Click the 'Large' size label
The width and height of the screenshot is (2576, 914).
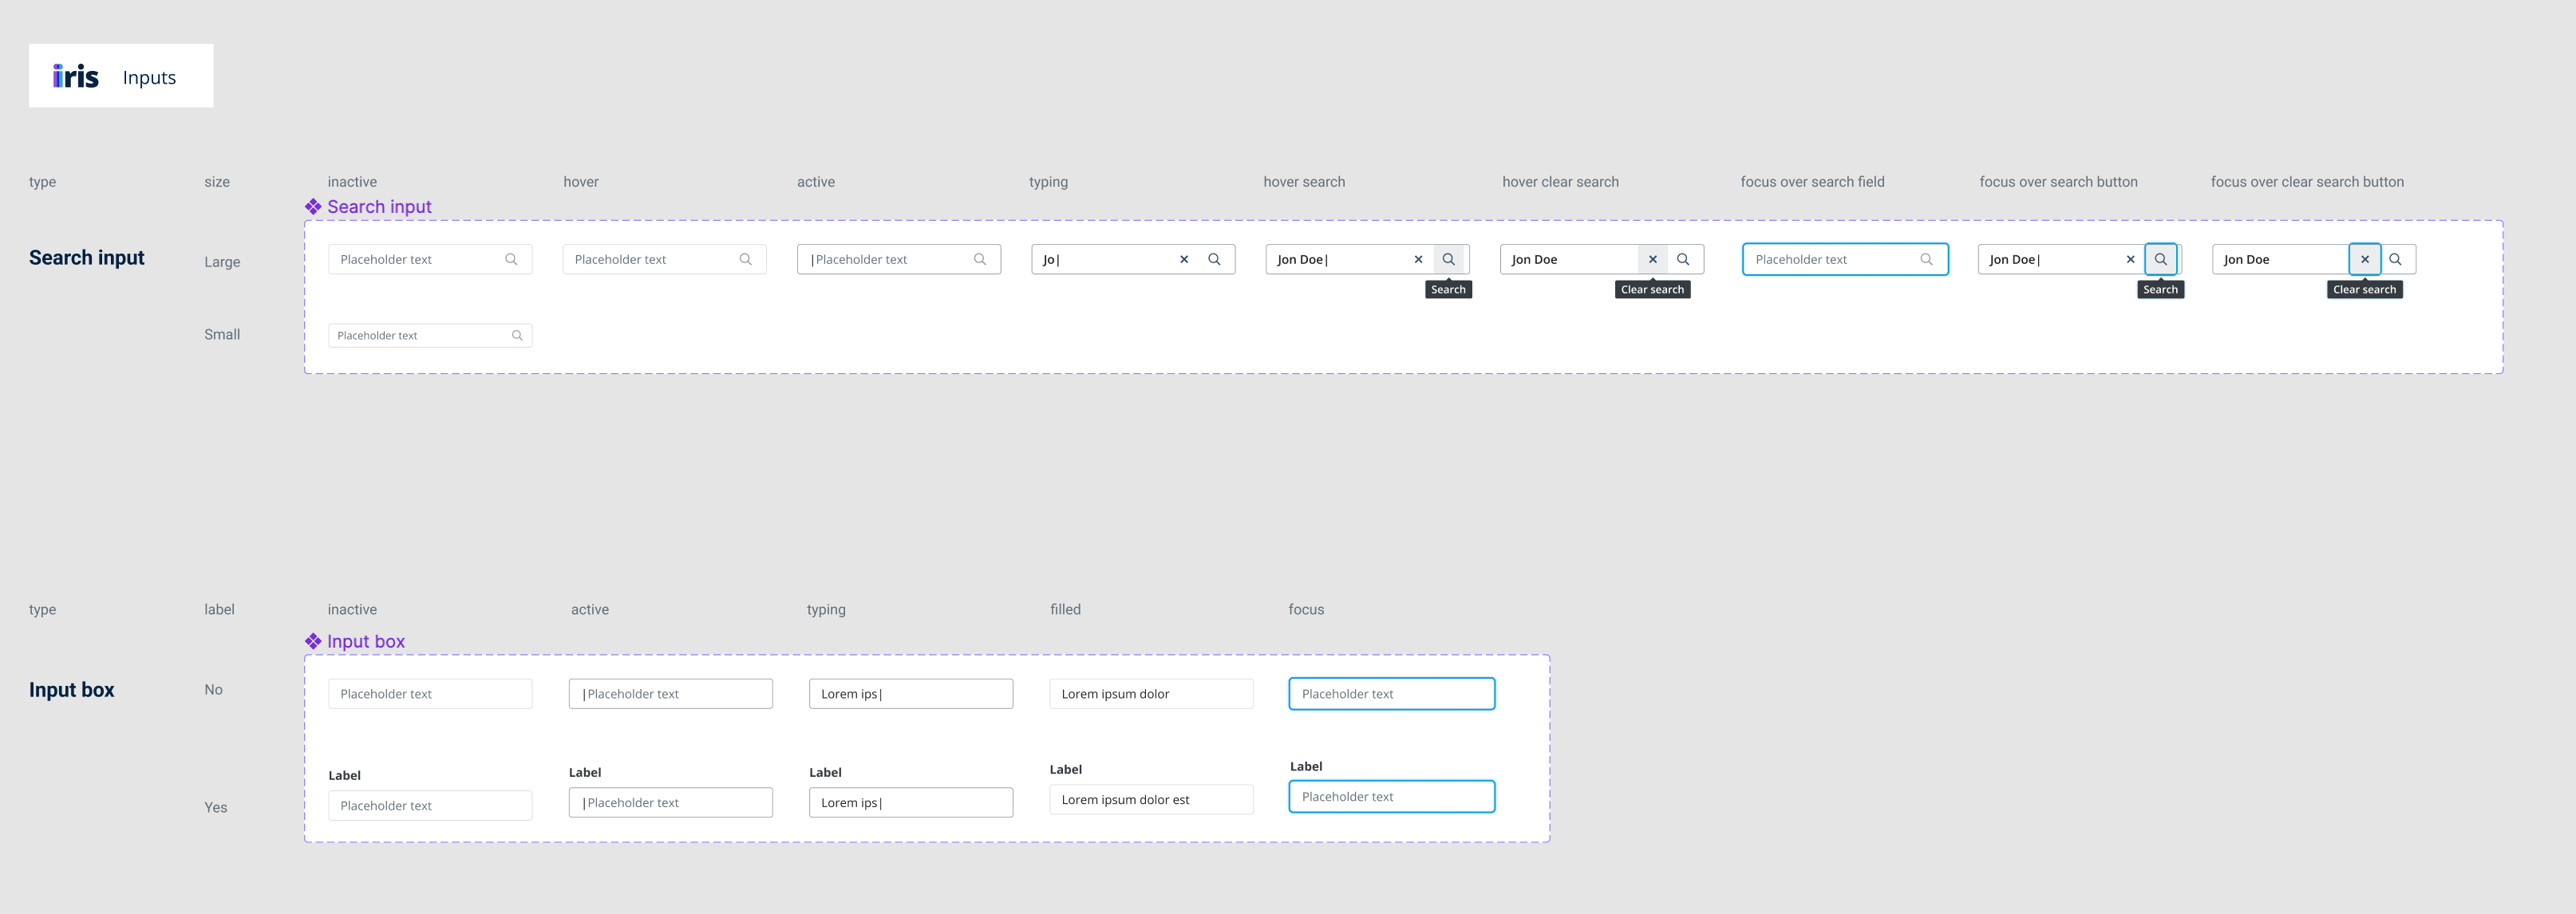pos(222,262)
